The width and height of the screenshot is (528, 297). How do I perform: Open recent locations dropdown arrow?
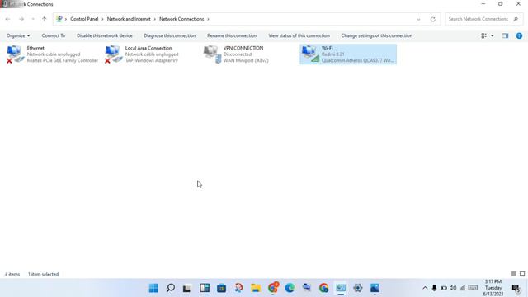pos(33,19)
